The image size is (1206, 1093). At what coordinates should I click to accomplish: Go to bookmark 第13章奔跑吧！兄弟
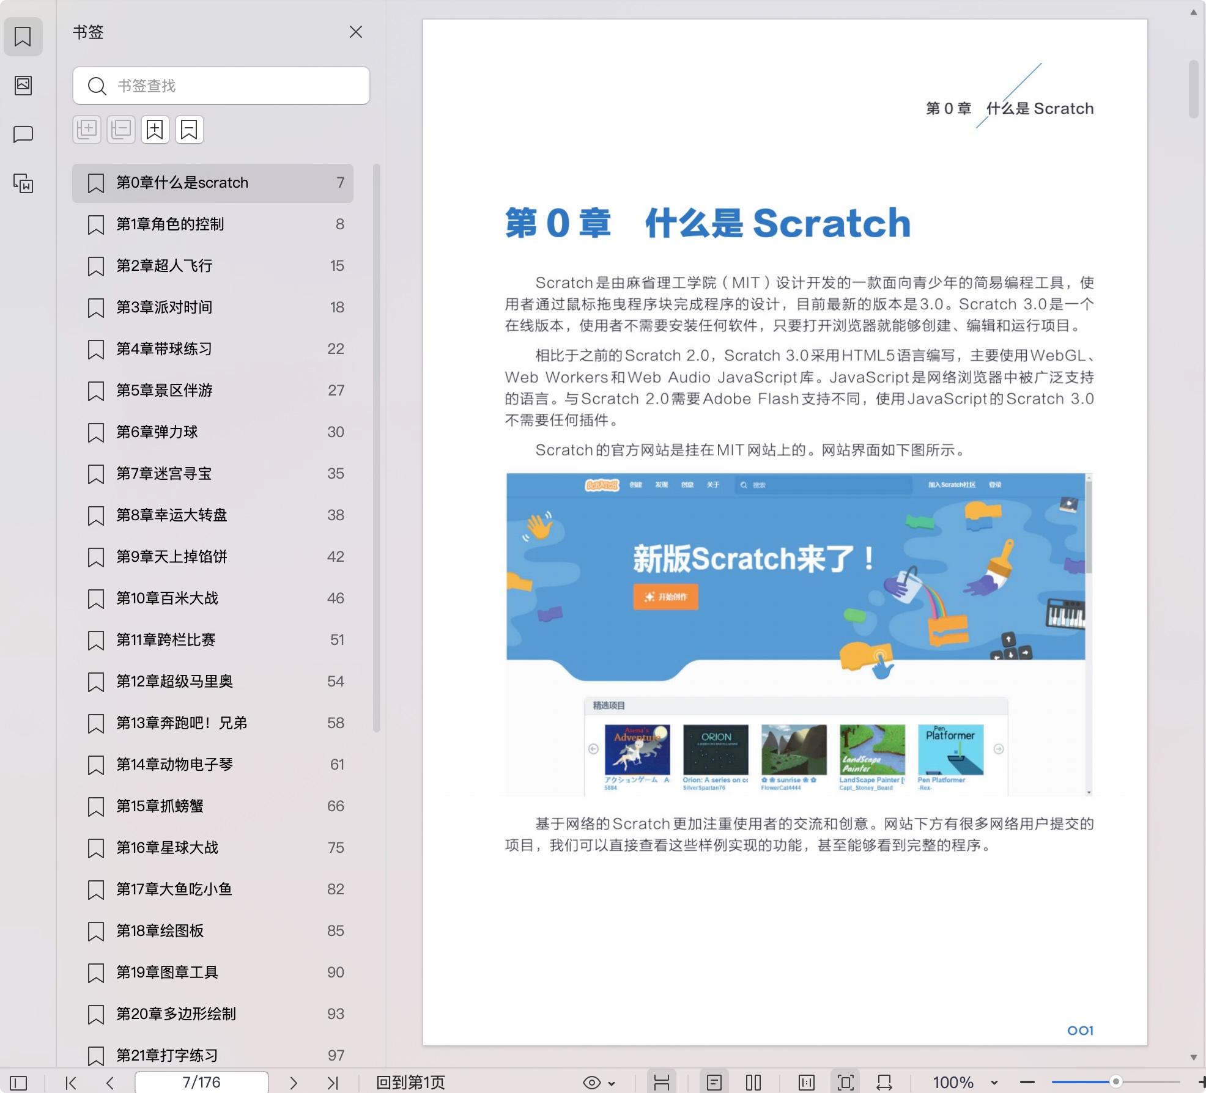[x=213, y=723]
